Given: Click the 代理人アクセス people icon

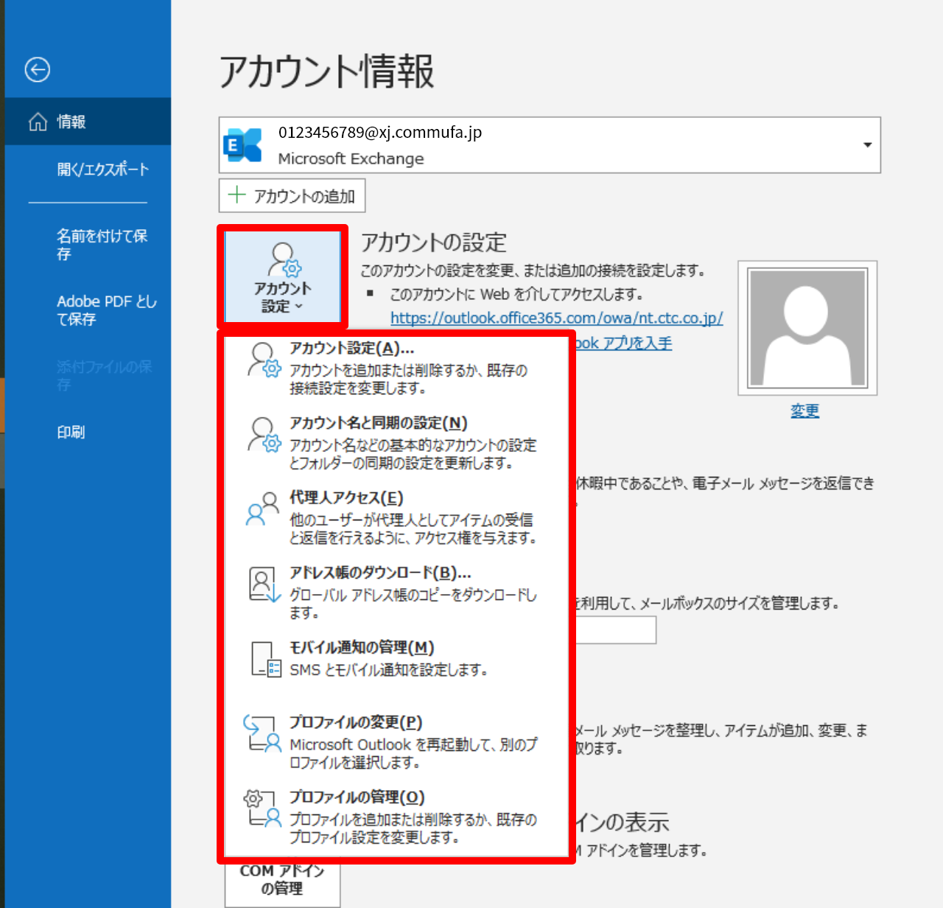Looking at the screenshot, I should tap(263, 509).
